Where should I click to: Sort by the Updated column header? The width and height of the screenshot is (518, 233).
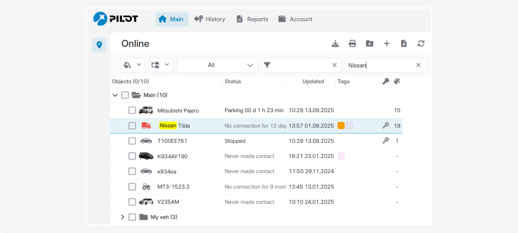[x=313, y=82]
